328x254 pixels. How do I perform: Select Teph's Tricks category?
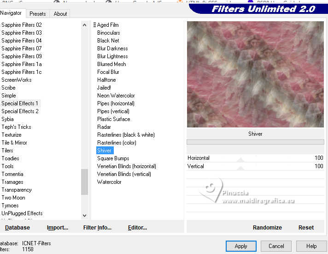tap(16, 127)
